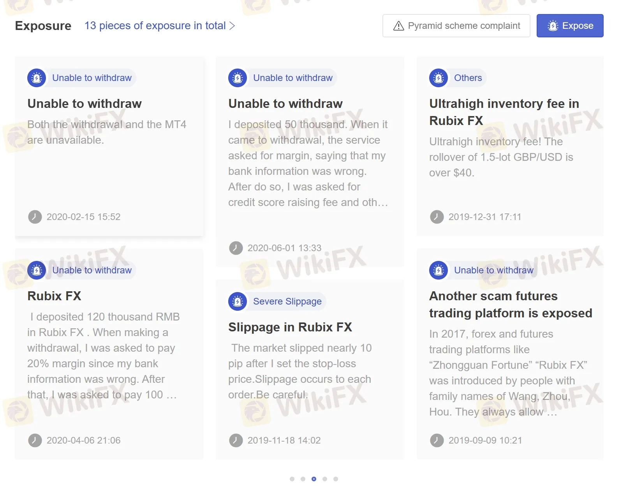Click alarm icon beside Severe Slippage tag
The image size is (620, 493).
pos(238,301)
